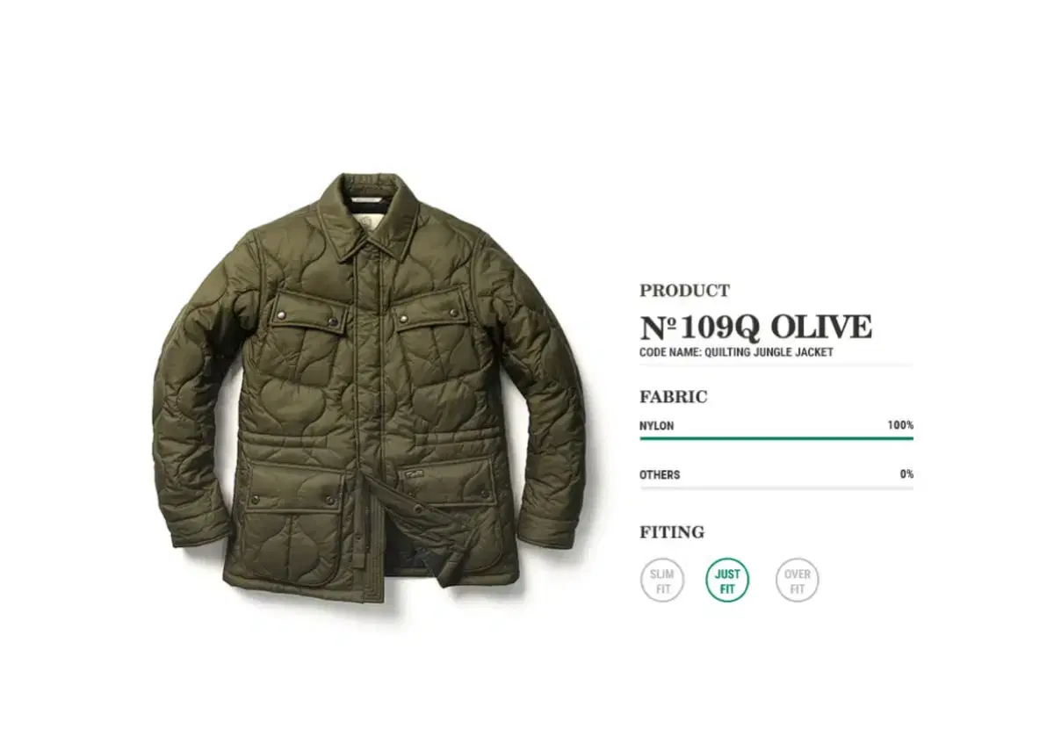Click the FITING section heading
This screenshot has height=751, width=1054.
pyautogui.click(x=672, y=532)
